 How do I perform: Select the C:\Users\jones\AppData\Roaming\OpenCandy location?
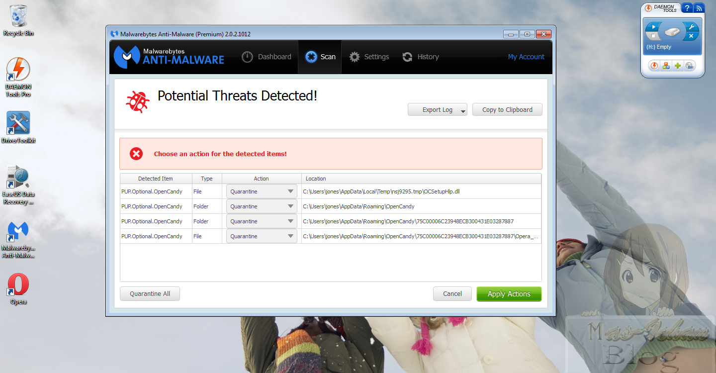click(358, 206)
